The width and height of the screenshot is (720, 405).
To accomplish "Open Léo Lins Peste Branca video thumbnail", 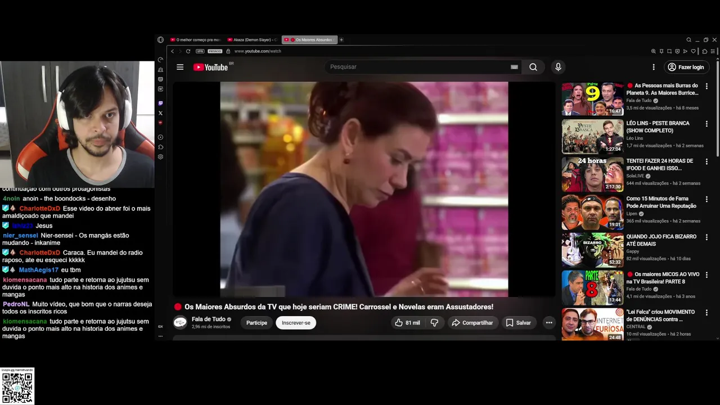I will (x=592, y=136).
